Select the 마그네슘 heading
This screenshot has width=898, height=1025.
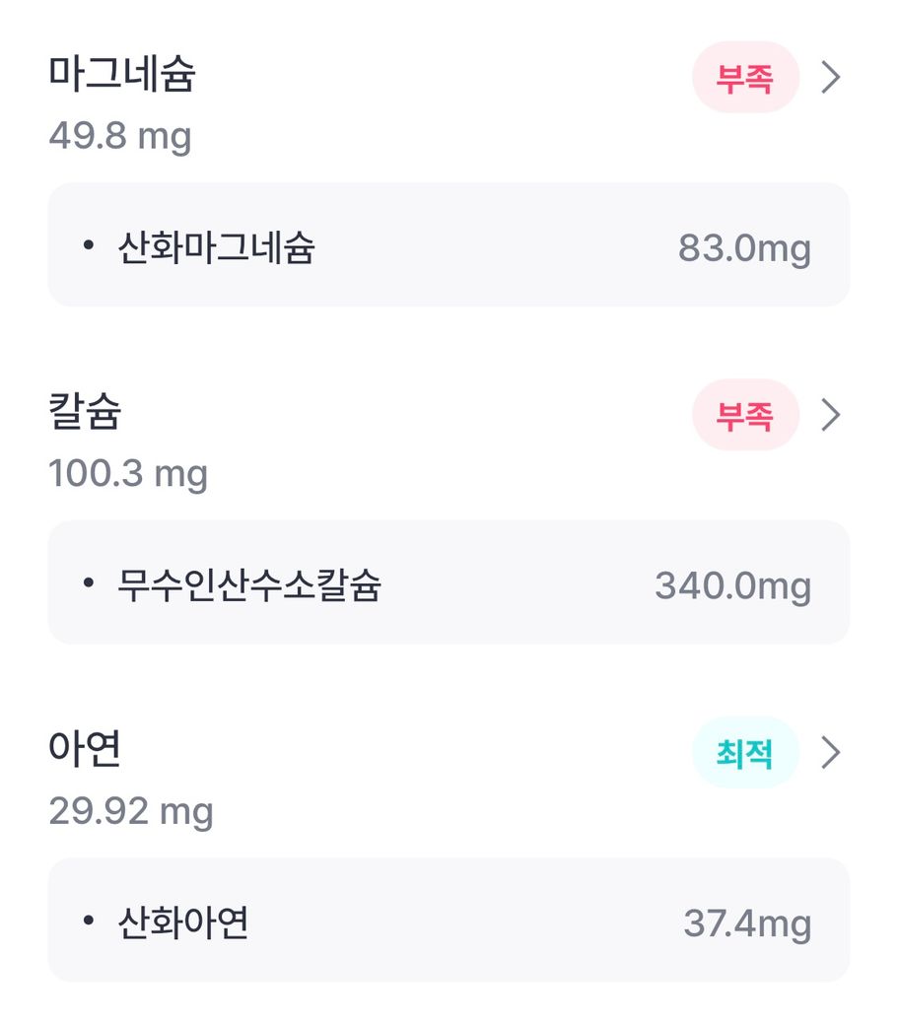122,75
